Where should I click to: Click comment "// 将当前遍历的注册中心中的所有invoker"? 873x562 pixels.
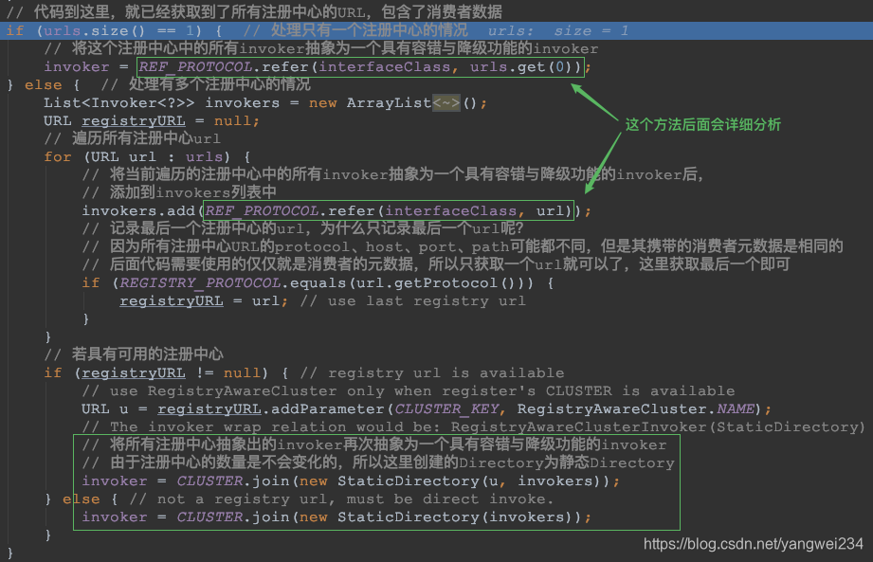tap(392, 174)
